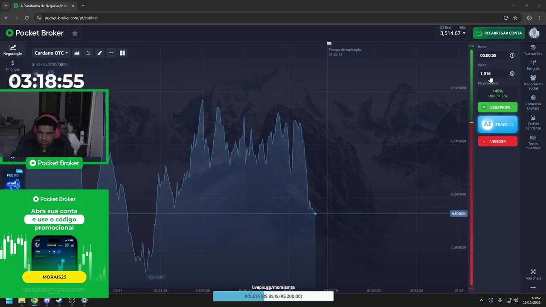This screenshot has width=546, height=307.
Task: Click the Valor amount input field
Action: (x=497, y=74)
